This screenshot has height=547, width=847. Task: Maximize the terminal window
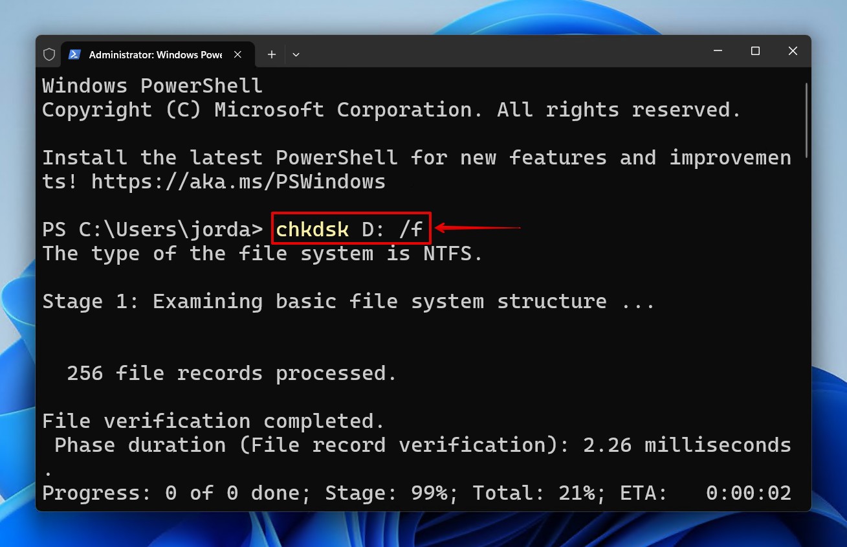point(755,50)
